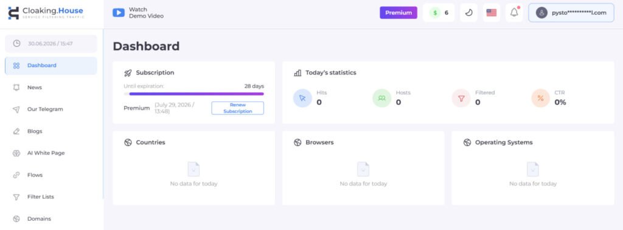623x230 pixels.
Task: Click the Filtered funnel statistics icon
Action: pyautogui.click(x=461, y=98)
